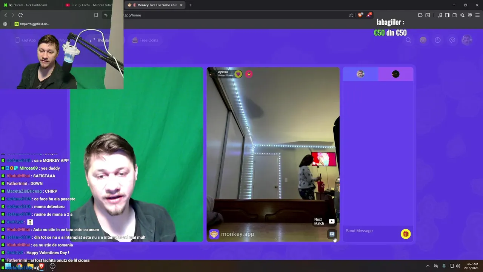Open Free Coins in Monkey header
Screen dimensions: 483x272
145,40
